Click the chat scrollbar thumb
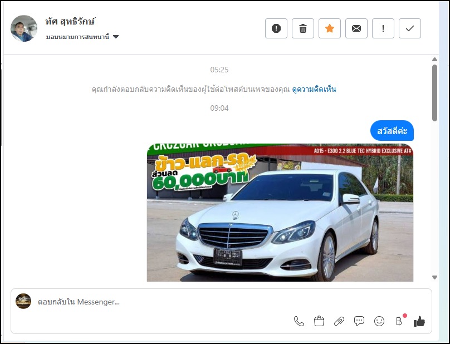Image resolution: width=450 pixels, height=344 pixels. point(434,93)
